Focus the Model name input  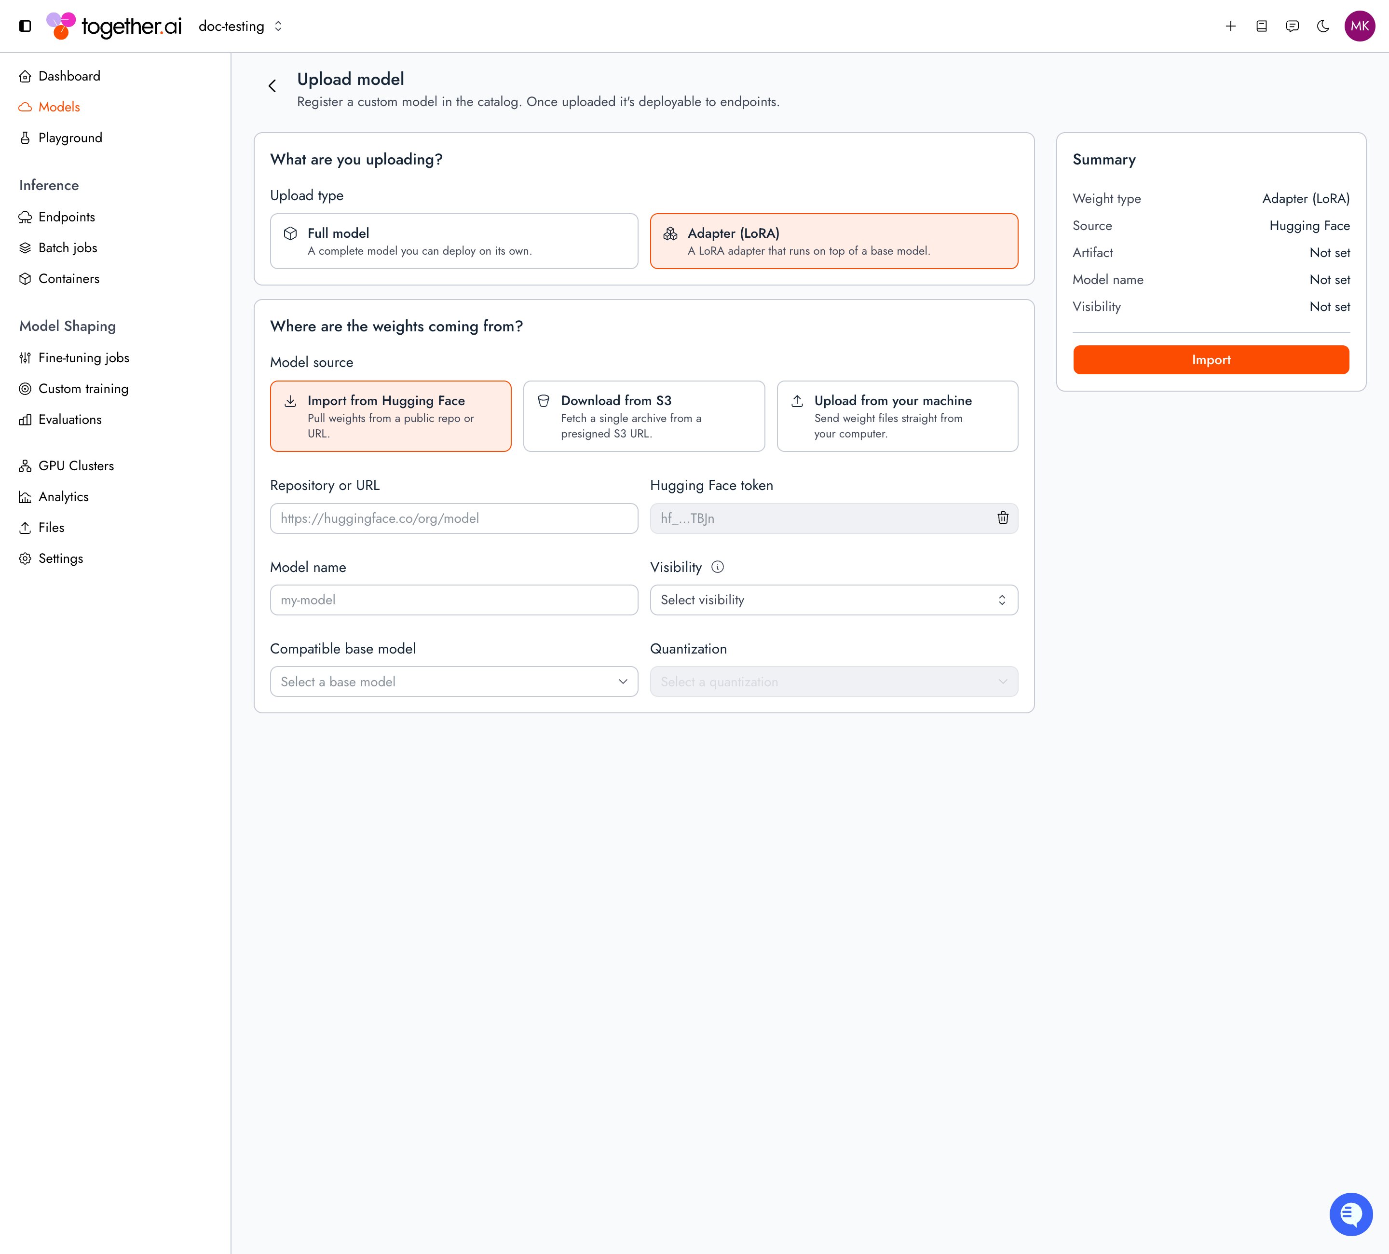click(454, 600)
